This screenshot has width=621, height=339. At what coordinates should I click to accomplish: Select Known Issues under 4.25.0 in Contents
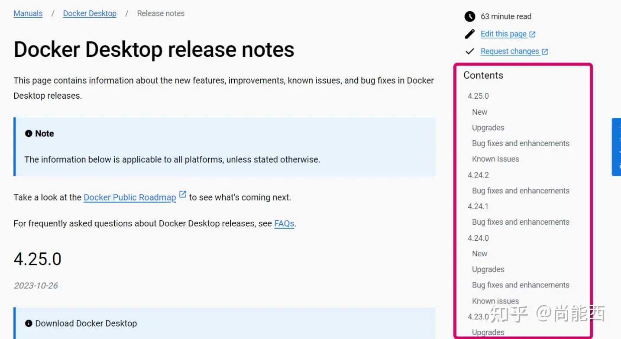coord(495,159)
